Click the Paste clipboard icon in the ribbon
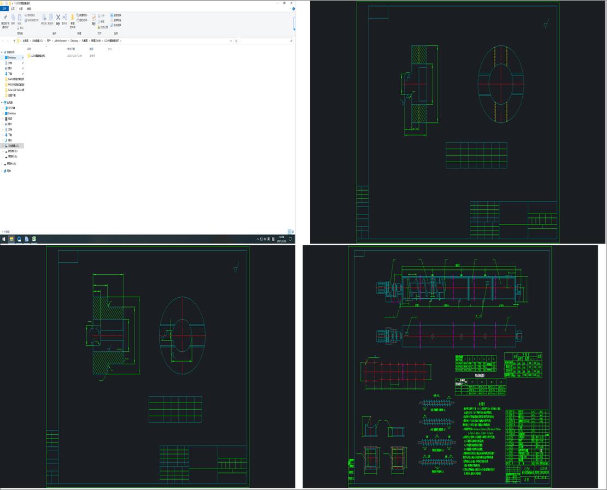The width and height of the screenshot is (607, 490). coord(19,17)
